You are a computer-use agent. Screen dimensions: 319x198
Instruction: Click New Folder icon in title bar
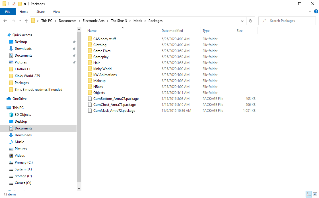point(20,4)
